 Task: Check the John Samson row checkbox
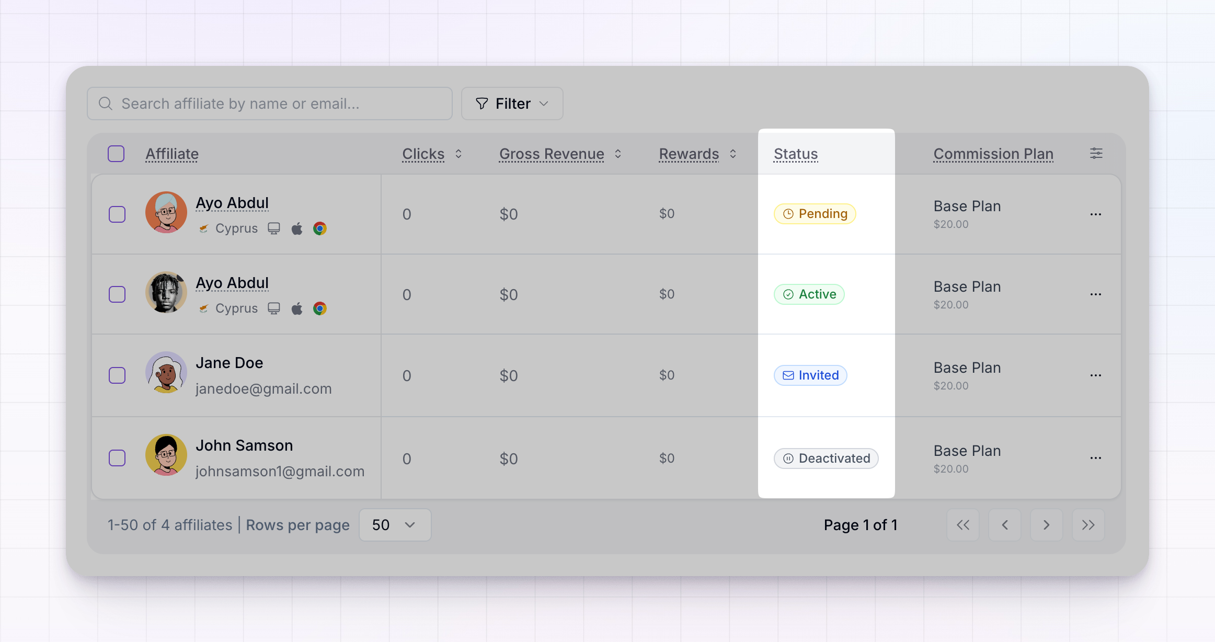point(117,458)
